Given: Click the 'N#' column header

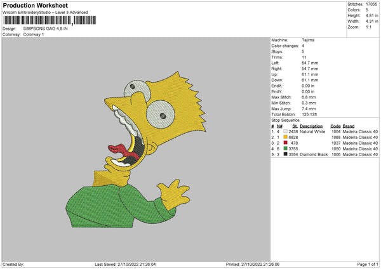Looking at the screenshot, I should tap(279, 126).
